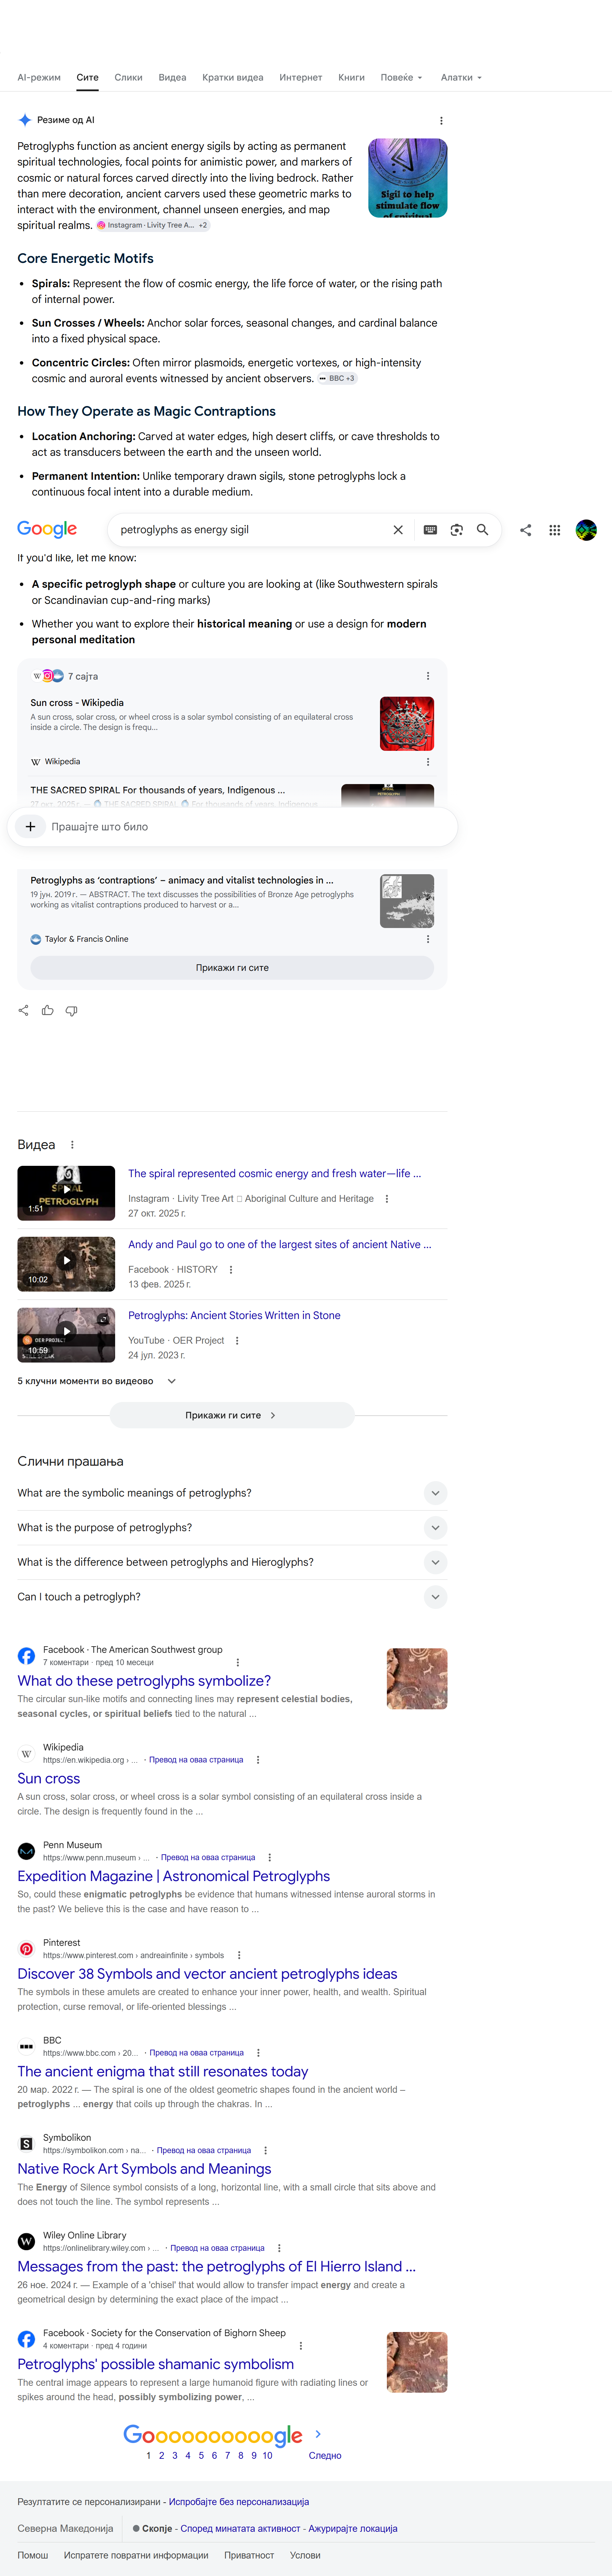The image size is (612, 2576).
Task: Click the plus icon in the ask box
Action: [30, 827]
